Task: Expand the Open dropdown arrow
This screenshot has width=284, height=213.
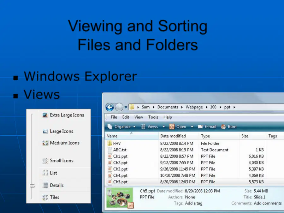Action: tap(192, 127)
